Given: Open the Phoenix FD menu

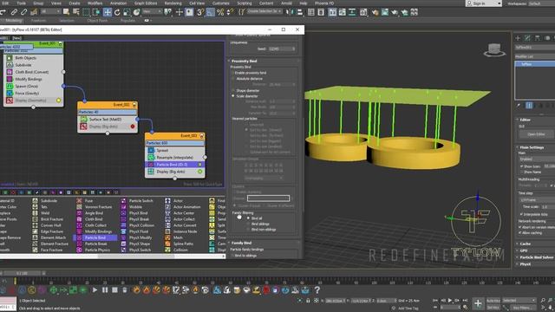Looking at the screenshot, I should point(324,3).
